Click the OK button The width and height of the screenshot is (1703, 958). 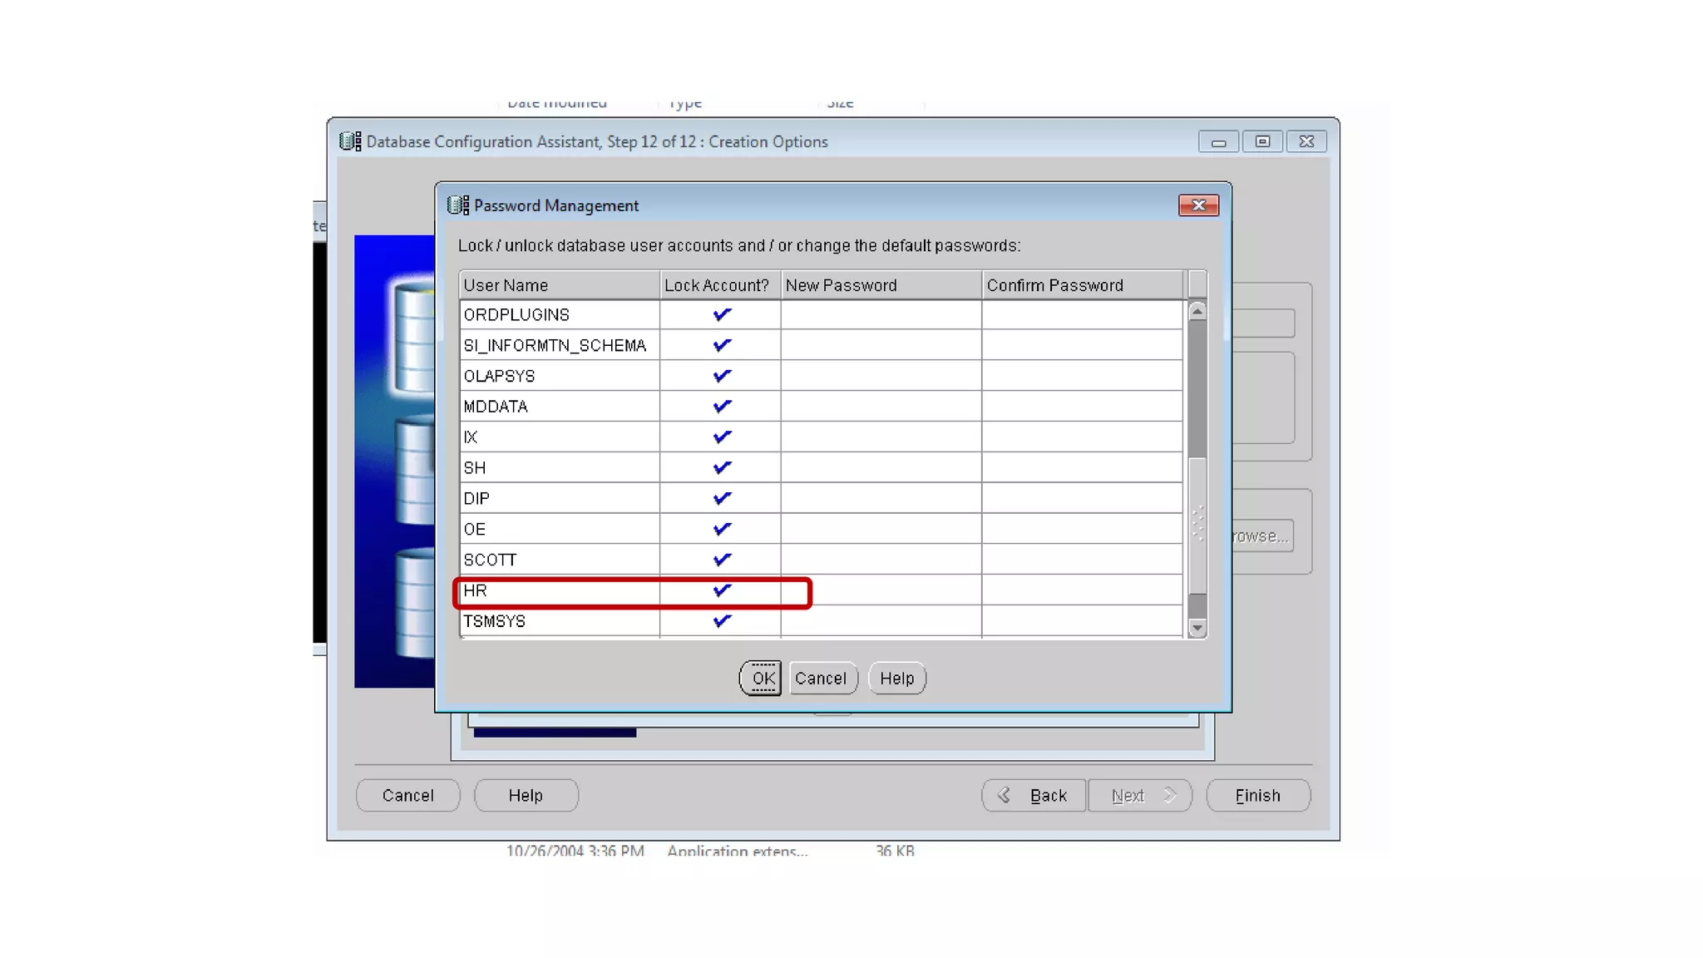pos(761,679)
